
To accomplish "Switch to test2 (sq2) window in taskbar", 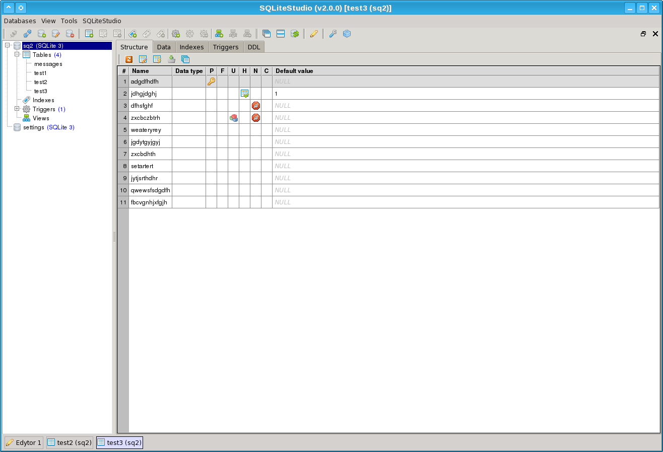I will 70,442.
